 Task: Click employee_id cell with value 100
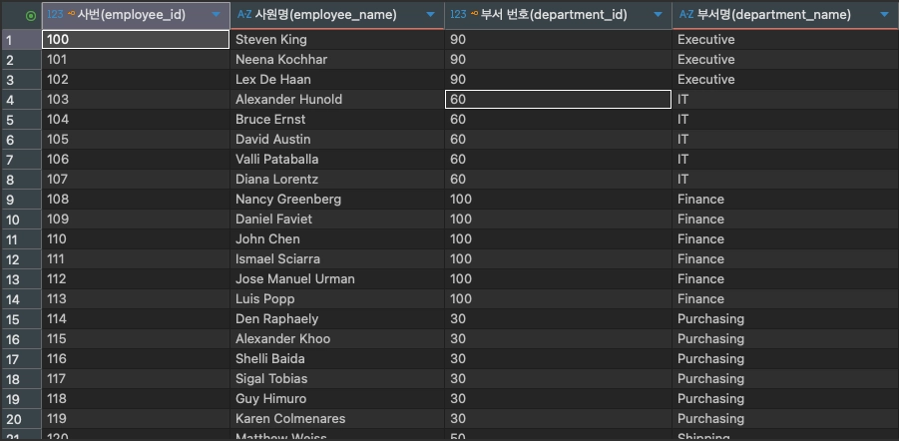(136, 40)
